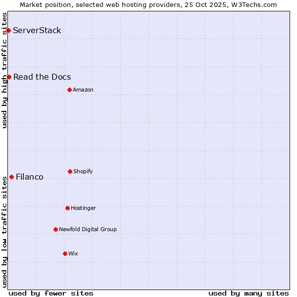Click the 'used by high traffic sites' axis label

4,70
